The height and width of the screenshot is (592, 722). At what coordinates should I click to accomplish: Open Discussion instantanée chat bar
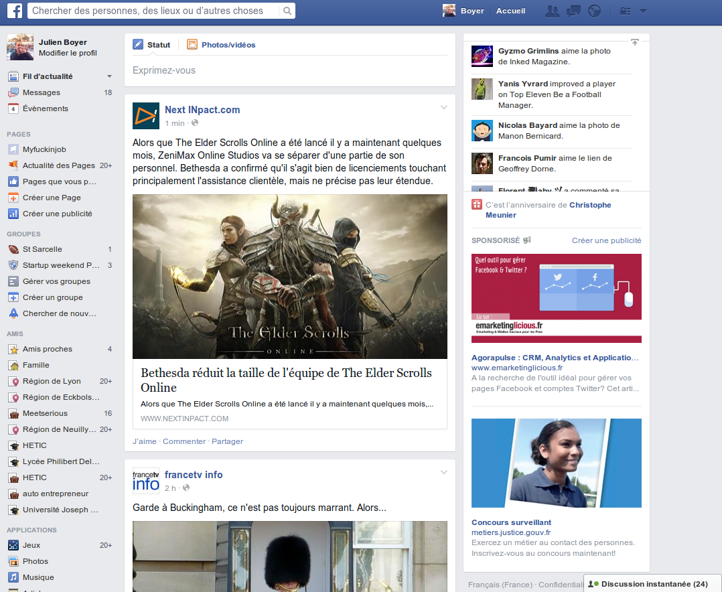click(652, 584)
